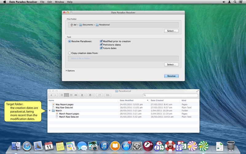The width and height of the screenshot is (246, 154).
Task: Go forward in the Finder window
Action: click(55, 95)
